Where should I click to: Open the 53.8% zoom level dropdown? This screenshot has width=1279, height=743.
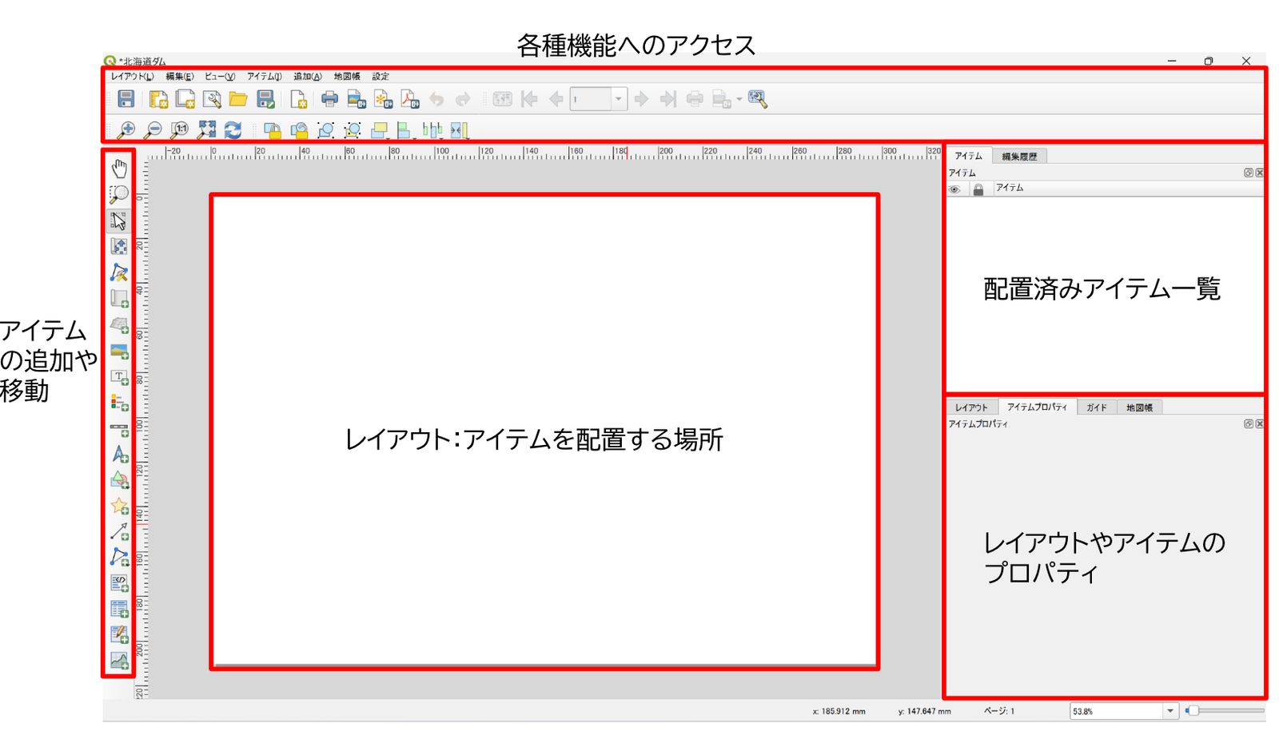pos(1170,711)
